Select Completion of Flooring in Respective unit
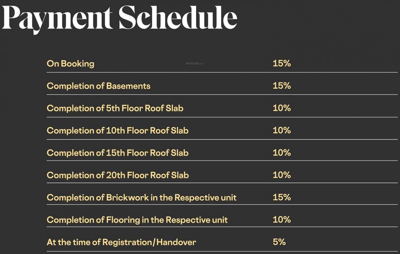This screenshot has width=400, height=254. (137, 220)
